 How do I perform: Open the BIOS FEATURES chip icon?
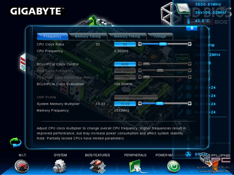pyautogui.click(x=98, y=166)
